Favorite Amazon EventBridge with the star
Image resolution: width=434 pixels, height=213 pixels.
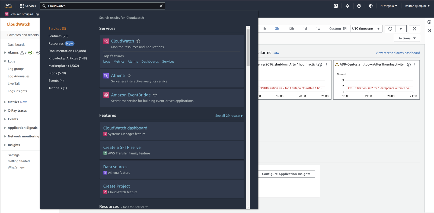point(155,95)
